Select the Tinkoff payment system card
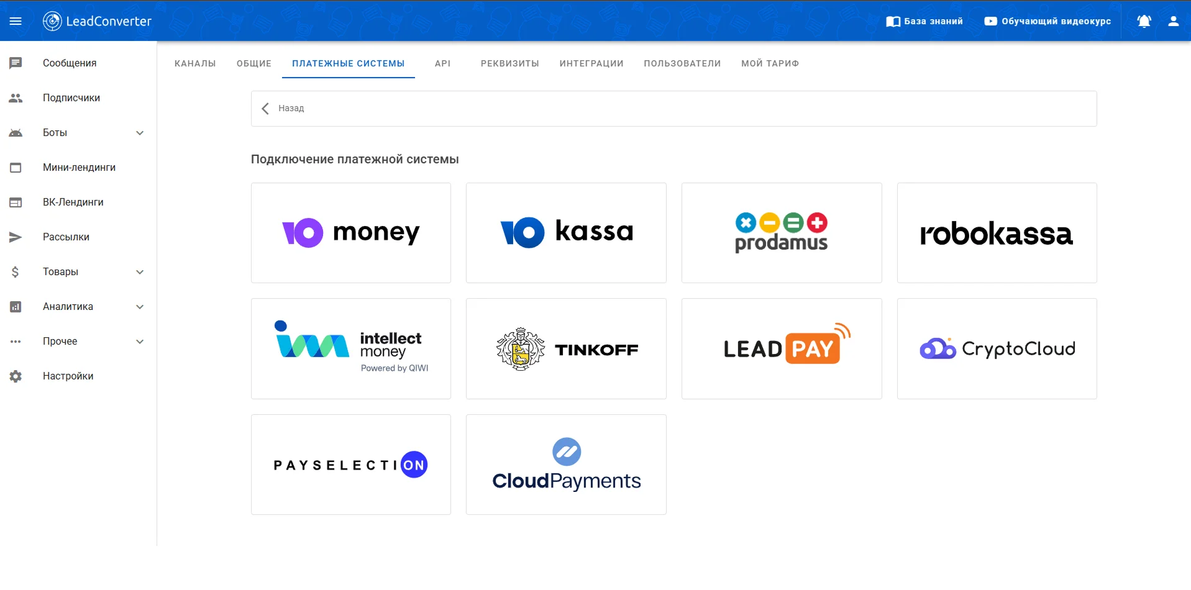 566,349
